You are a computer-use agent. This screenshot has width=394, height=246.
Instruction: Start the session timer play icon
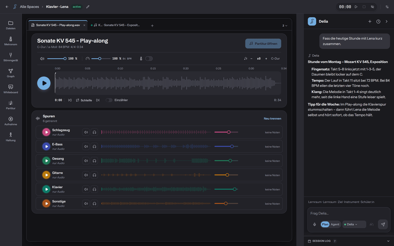click(356, 7)
